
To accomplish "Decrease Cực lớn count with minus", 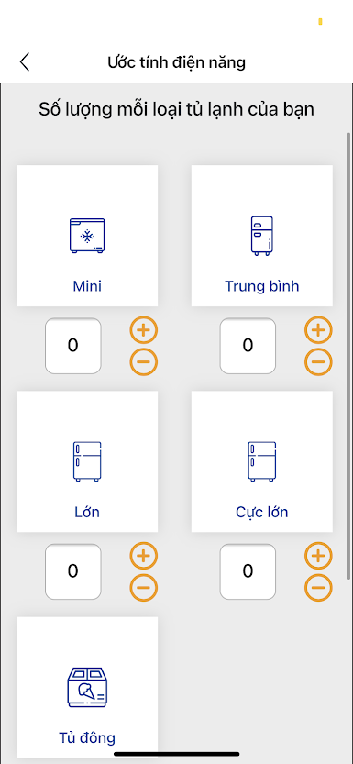I will (318, 587).
